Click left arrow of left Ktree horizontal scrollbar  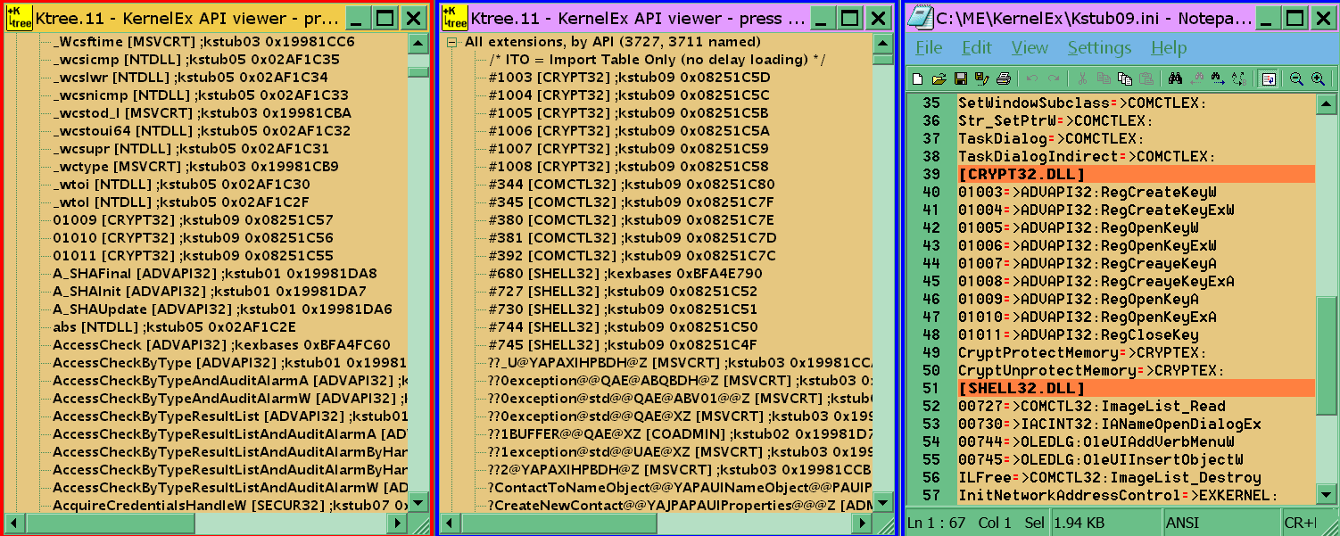[13, 523]
